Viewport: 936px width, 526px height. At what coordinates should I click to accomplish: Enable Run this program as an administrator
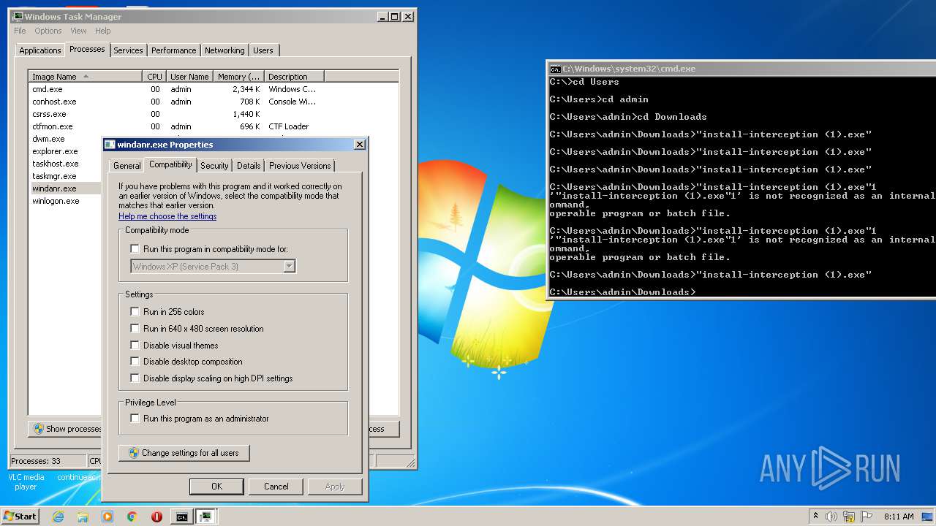[x=135, y=419]
